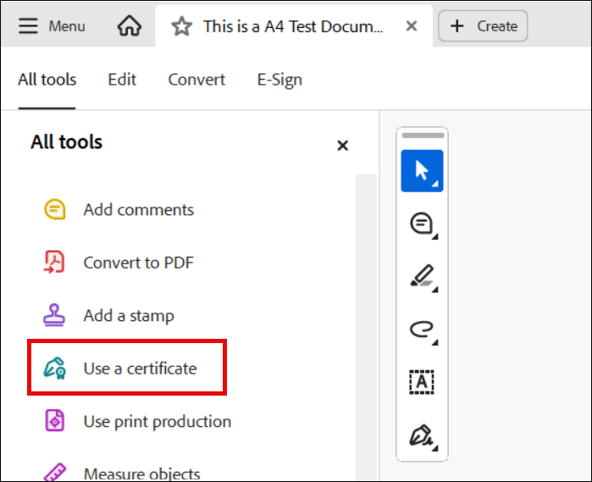Select the text box tool
This screenshot has height=482, width=592.
[422, 382]
